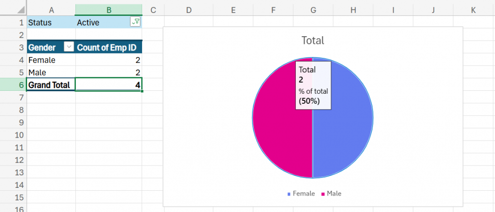Click column K header

tap(473, 10)
